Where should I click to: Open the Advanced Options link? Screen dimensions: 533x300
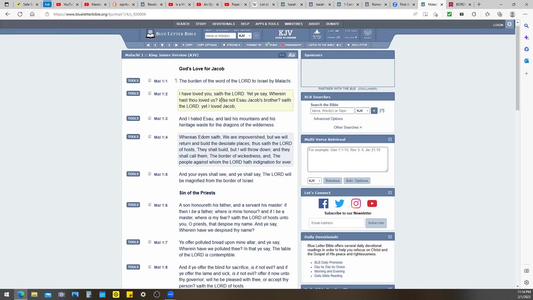click(x=328, y=119)
